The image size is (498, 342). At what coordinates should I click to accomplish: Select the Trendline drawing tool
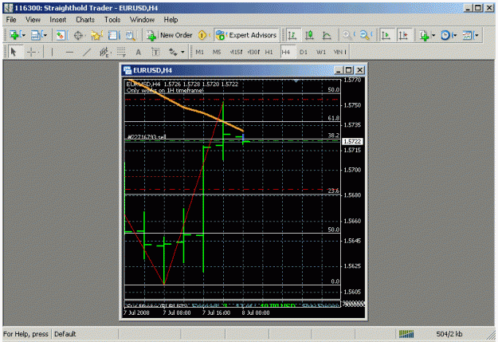[87, 52]
